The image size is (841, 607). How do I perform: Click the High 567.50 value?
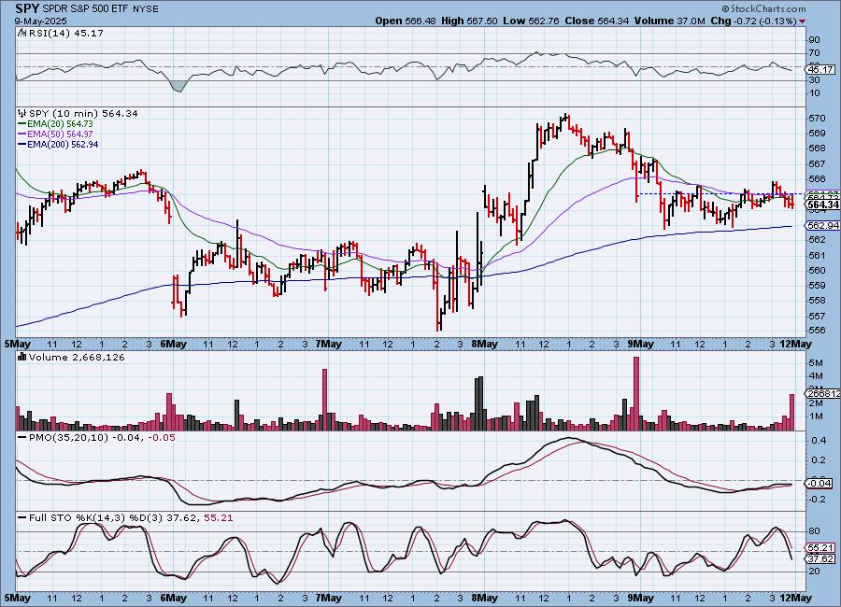pyautogui.click(x=469, y=21)
